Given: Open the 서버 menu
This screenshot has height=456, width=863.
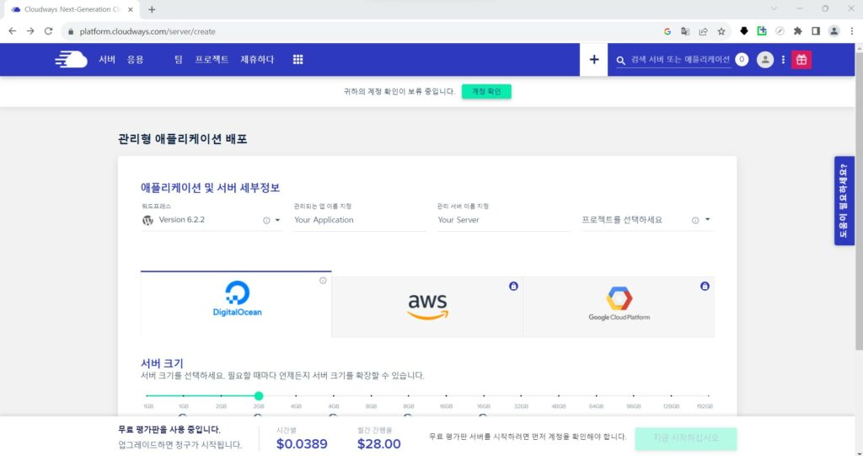Looking at the screenshot, I should pos(107,60).
